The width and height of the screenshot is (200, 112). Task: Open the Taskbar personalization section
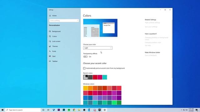tap(55, 61)
